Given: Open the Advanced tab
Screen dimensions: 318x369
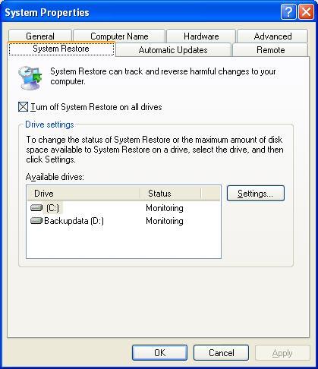Looking at the screenshot, I should (272, 36).
